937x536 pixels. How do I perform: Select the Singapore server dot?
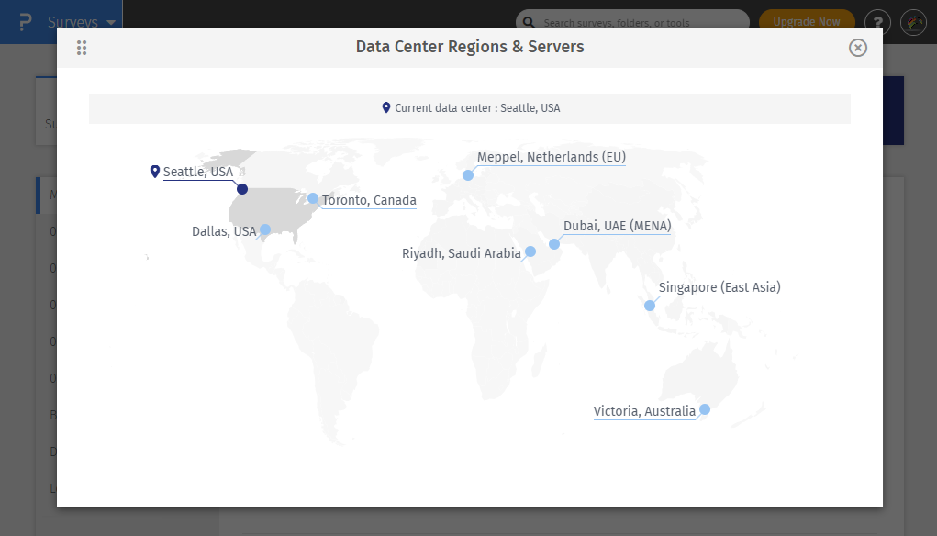click(x=650, y=306)
